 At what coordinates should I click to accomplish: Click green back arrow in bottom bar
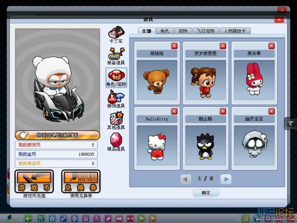pos(28,219)
